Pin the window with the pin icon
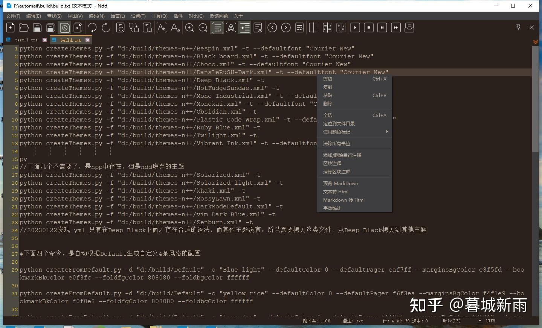Screen dimensions: 542x328 [518, 27]
